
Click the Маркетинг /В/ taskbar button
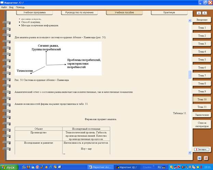(x=127, y=167)
